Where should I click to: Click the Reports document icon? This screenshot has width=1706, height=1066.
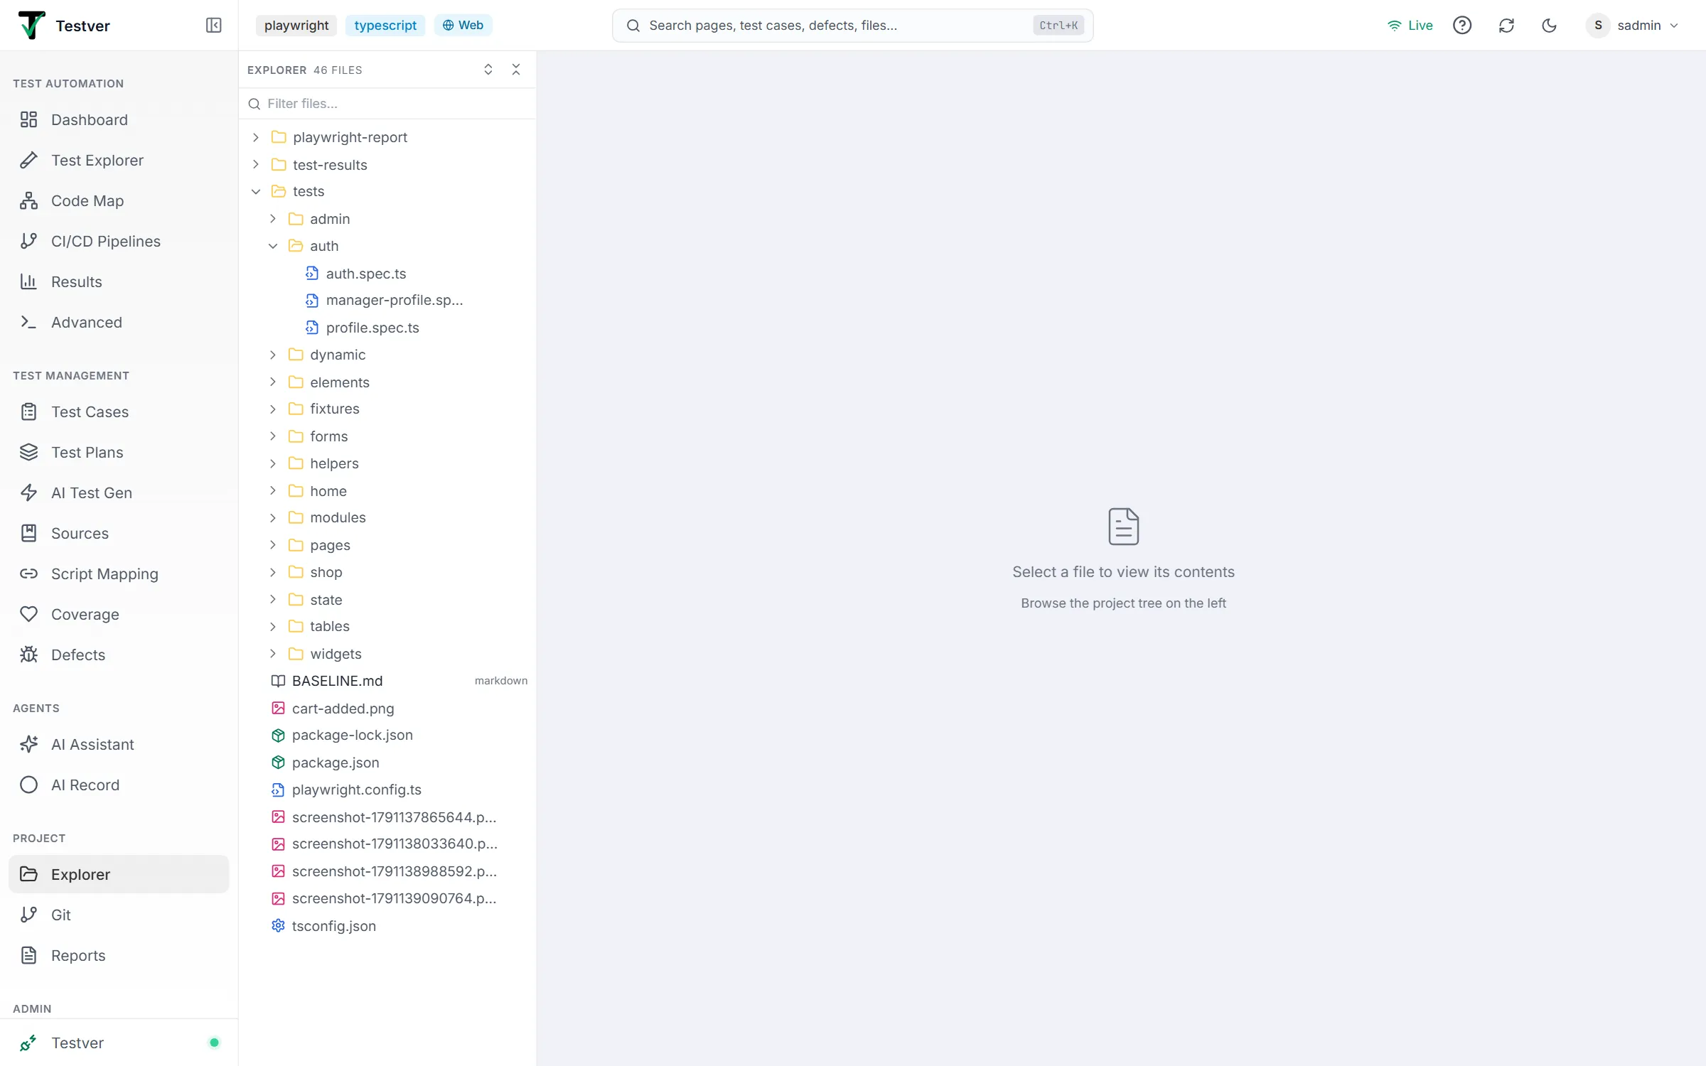pos(28,955)
